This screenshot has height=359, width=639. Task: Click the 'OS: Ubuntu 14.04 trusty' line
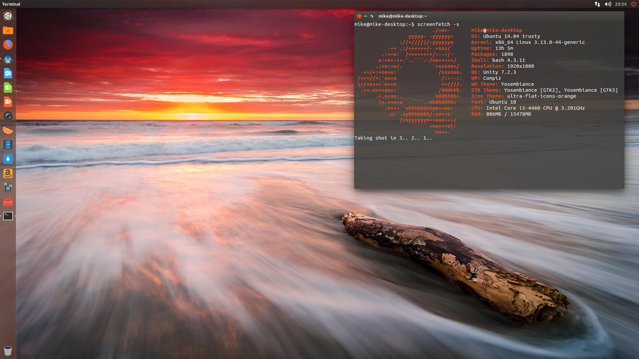pos(506,36)
